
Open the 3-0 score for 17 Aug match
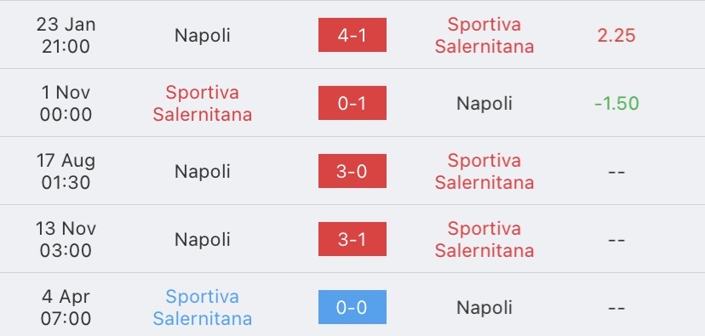[352, 171]
